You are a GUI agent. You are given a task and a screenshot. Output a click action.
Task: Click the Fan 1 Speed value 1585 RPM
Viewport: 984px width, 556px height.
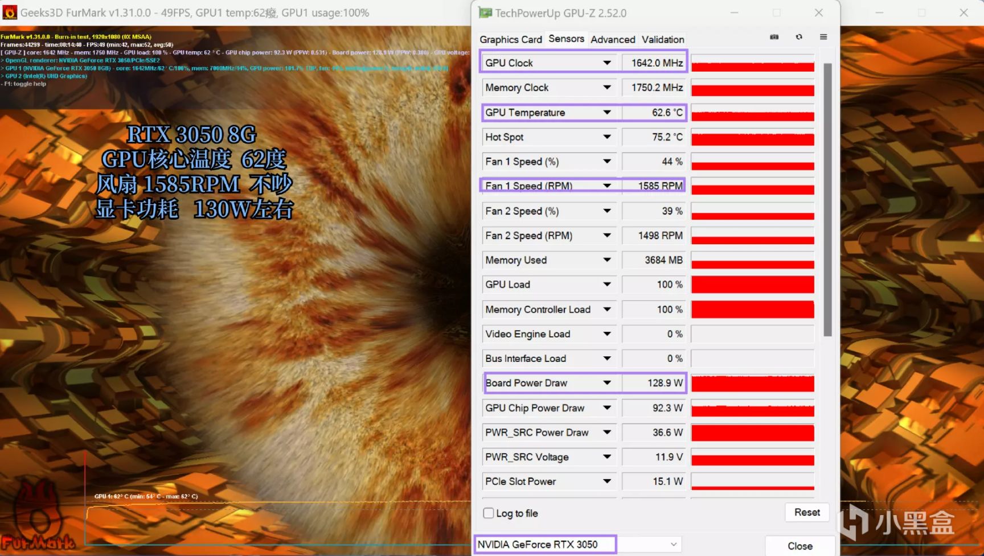click(654, 186)
